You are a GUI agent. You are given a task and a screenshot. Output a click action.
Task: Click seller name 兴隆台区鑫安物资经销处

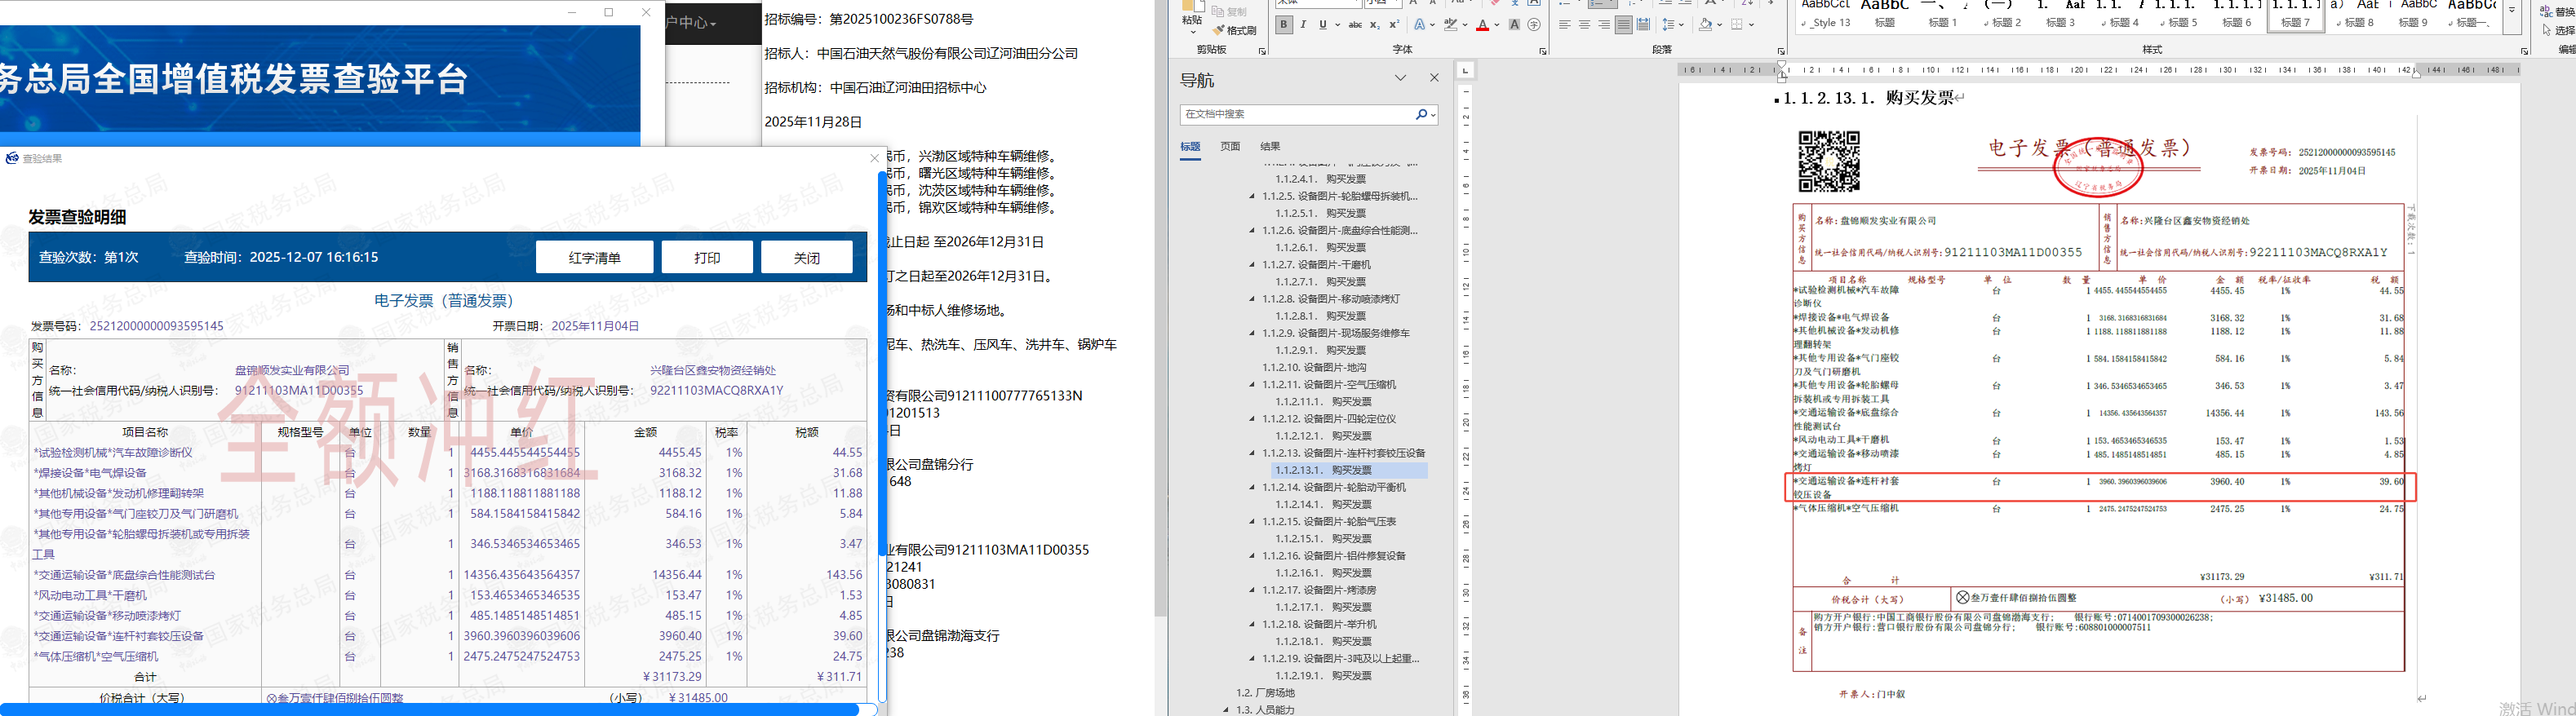(713, 371)
